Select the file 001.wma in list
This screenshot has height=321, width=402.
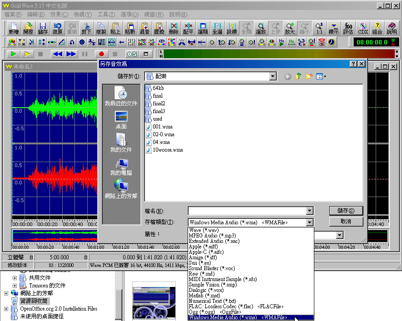click(162, 127)
